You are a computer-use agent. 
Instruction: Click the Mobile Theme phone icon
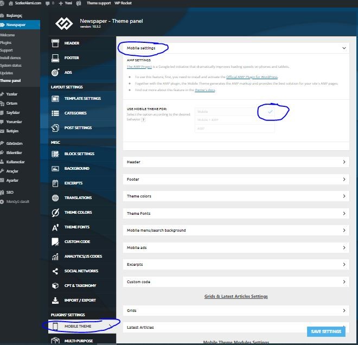pos(55,326)
